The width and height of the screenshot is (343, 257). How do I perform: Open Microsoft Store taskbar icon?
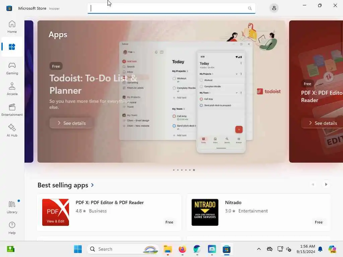[227, 249]
